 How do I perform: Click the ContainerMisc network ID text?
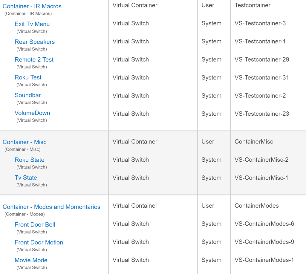click(x=254, y=142)
